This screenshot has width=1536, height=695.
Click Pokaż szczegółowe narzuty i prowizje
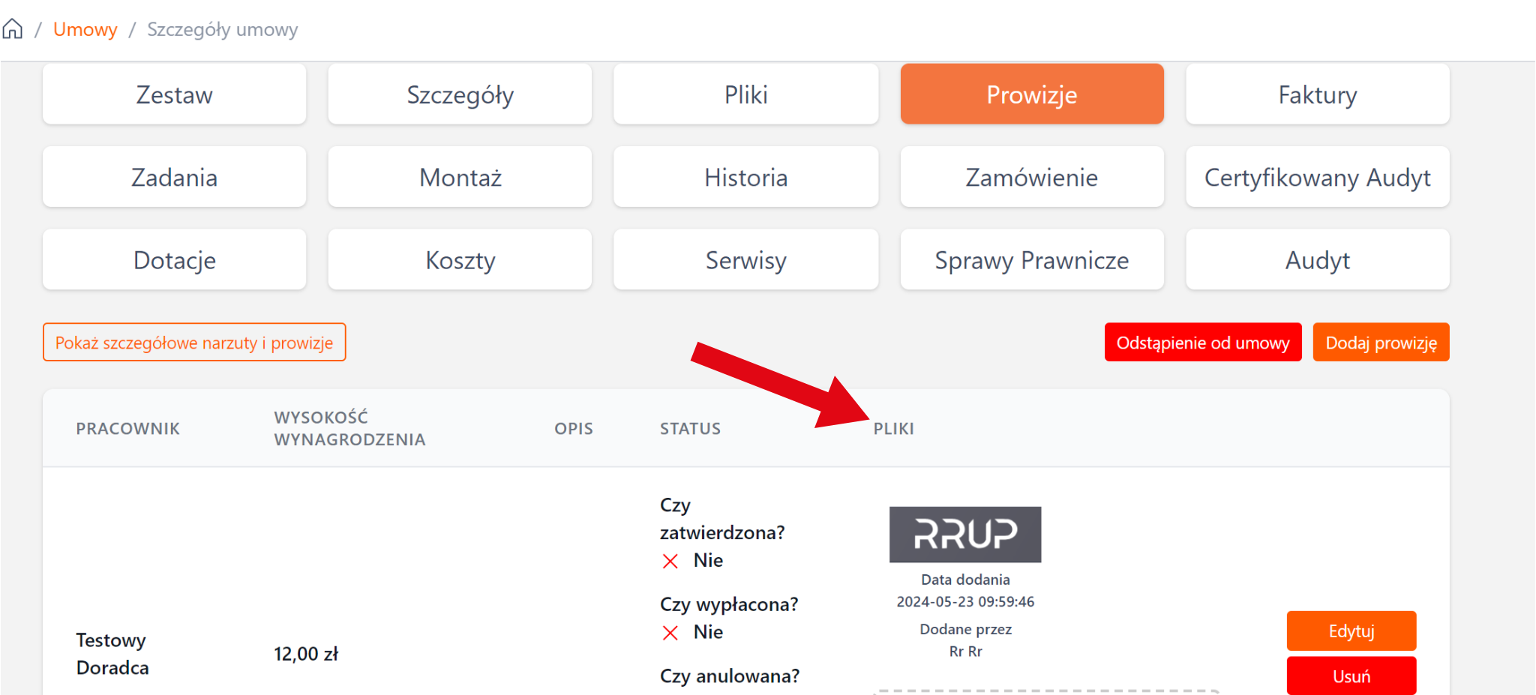(194, 343)
